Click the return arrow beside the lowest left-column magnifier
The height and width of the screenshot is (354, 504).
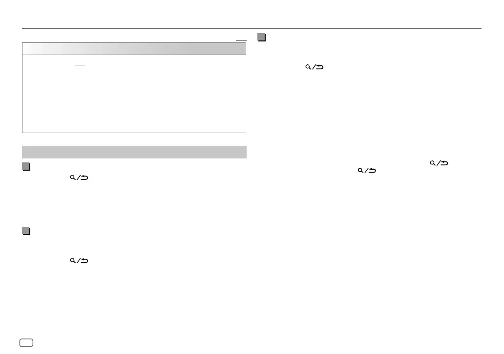click(x=84, y=260)
